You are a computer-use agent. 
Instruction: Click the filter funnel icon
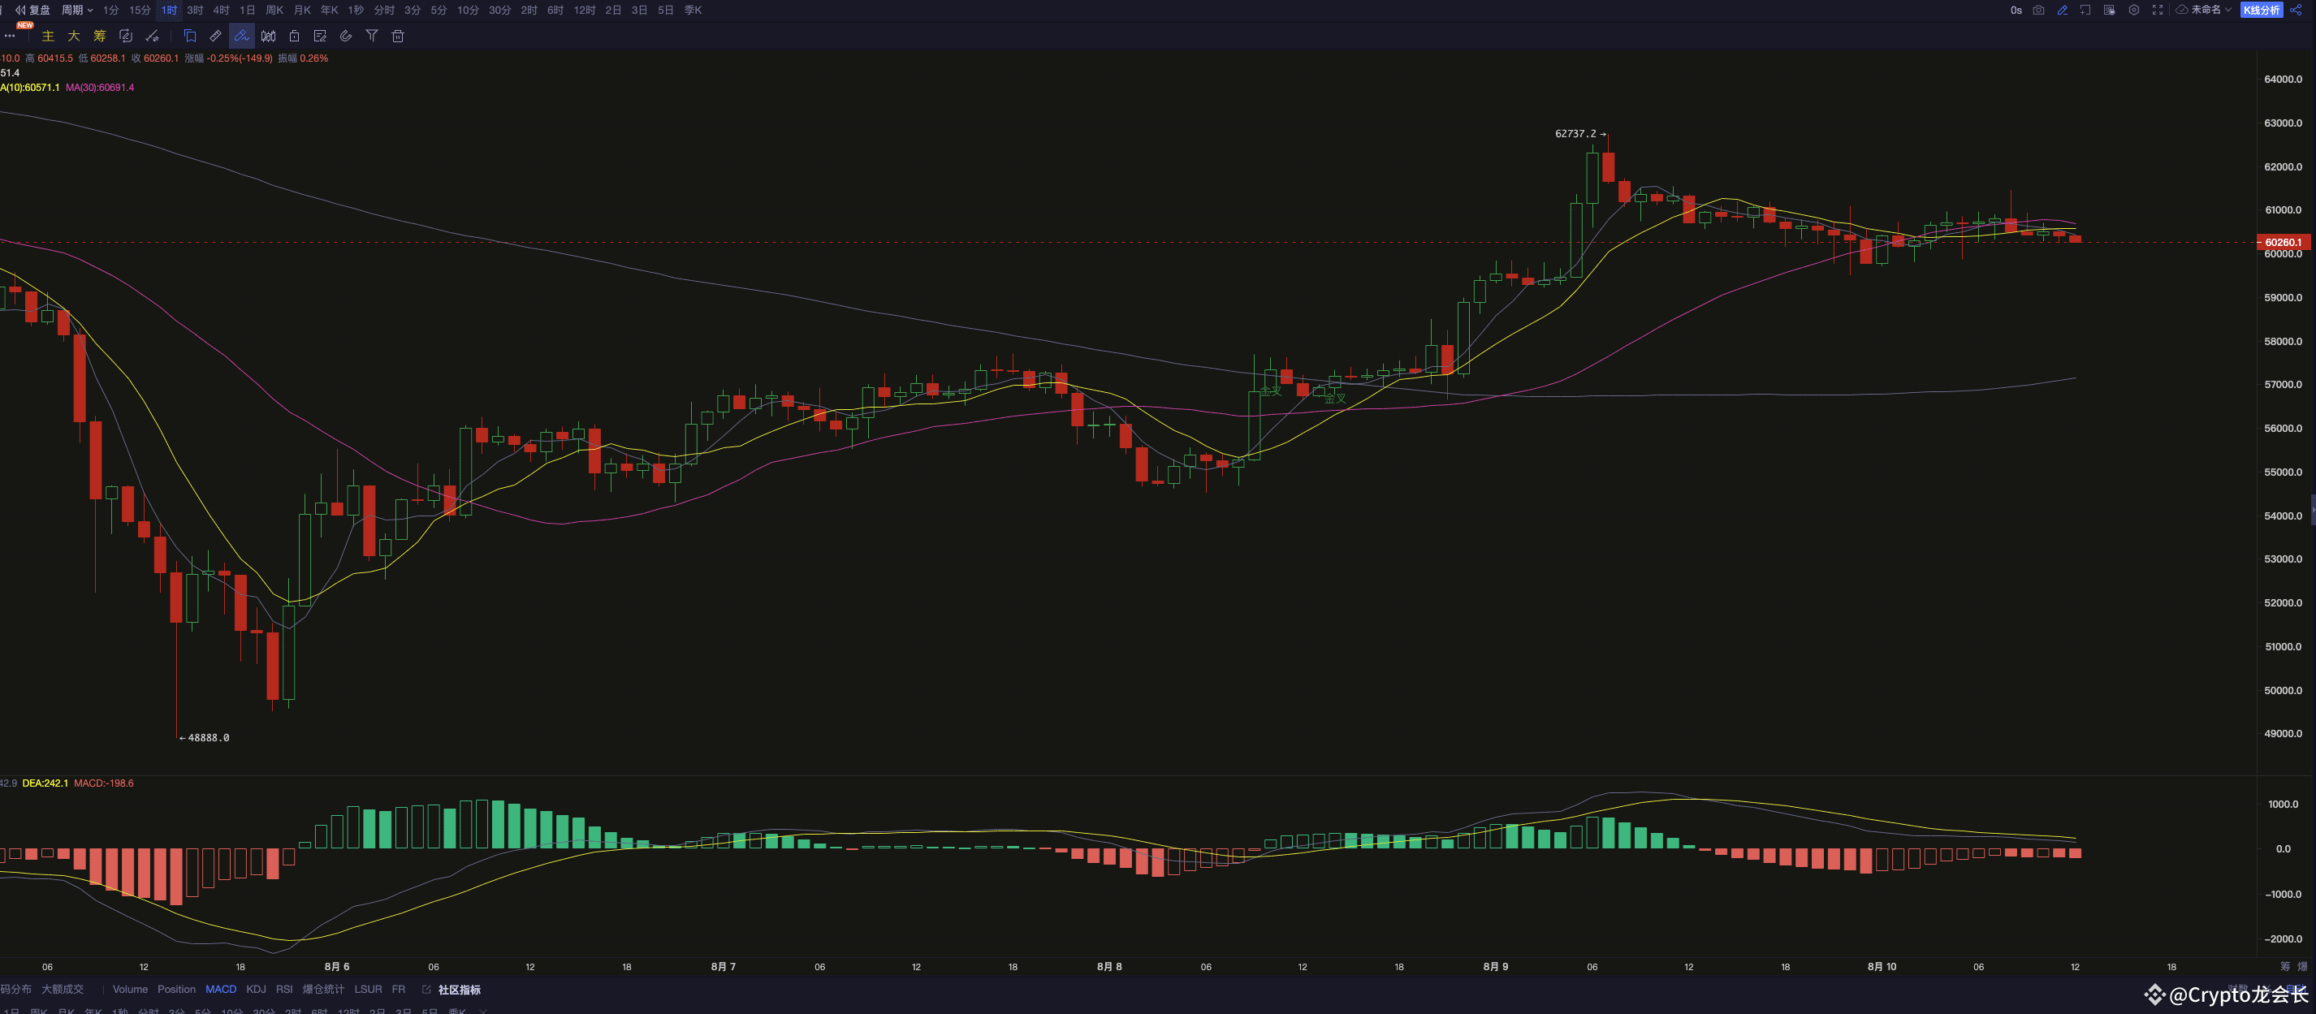[x=371, y=36]
